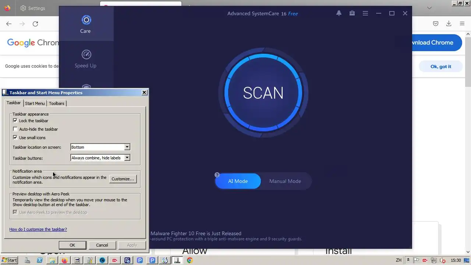Open the tools wrench taskbar icon
Viewport: 471px width, 265px height.
(x=90, y=260)
